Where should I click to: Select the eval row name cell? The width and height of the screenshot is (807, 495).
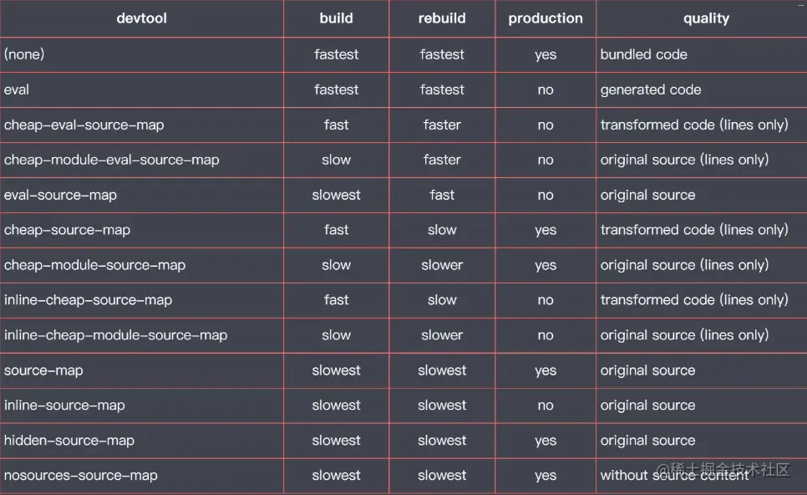(x=17, y=89)
